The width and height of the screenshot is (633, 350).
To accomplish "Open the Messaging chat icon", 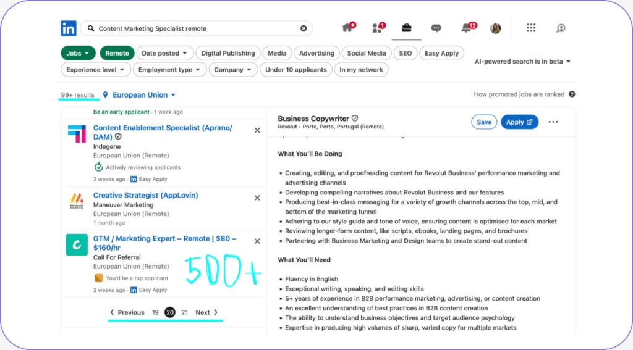I will [436, 28].
